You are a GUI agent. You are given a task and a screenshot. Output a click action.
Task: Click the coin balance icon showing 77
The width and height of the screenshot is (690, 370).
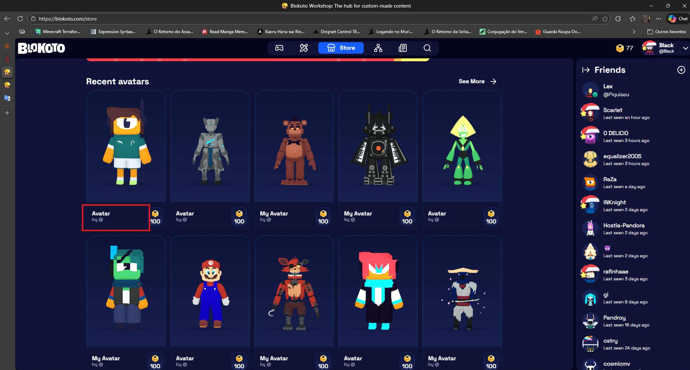point(620,48)
